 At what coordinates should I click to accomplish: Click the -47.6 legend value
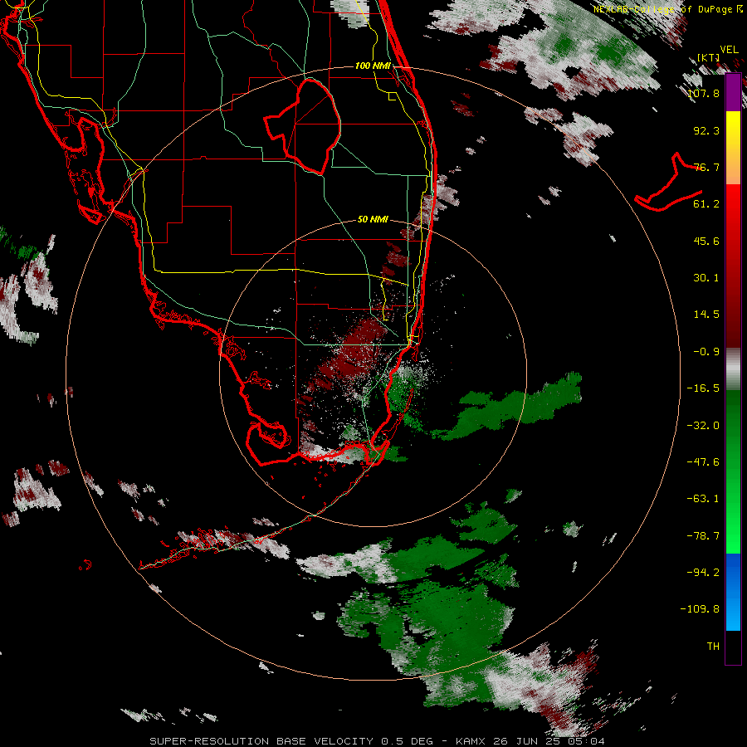(704, 462)
